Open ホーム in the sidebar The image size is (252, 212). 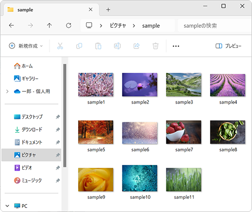coord(23,66)
